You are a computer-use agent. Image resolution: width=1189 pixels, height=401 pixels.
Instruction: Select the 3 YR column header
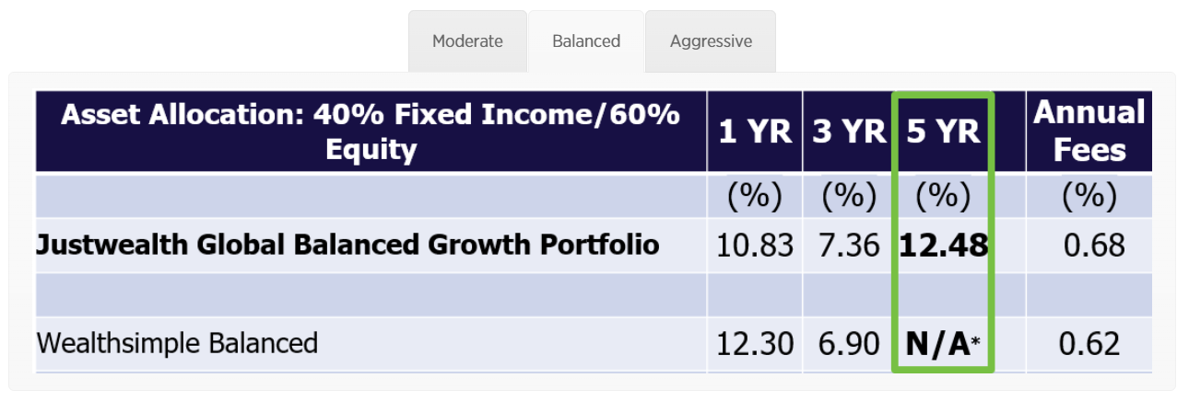pos(848,132)
